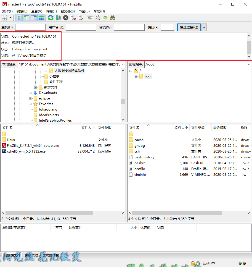Image resolution: width=252 pixels, height=267 pixels.
Task: Refresh the file and folder lists
Action: (x=51, y=17)
